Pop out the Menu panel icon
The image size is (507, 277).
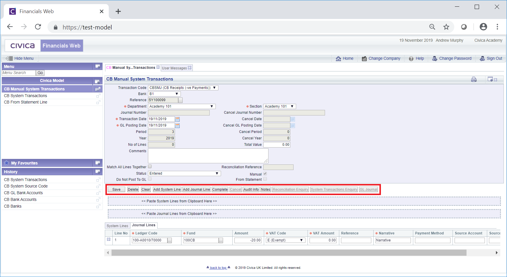coord(98,66)
